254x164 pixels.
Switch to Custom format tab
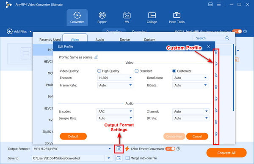pos(149,40)
